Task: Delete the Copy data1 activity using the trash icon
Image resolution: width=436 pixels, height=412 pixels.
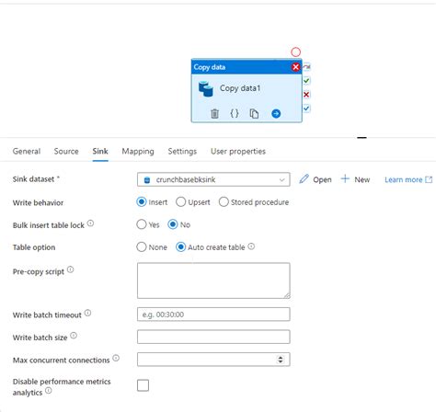Action: point(214,114)
